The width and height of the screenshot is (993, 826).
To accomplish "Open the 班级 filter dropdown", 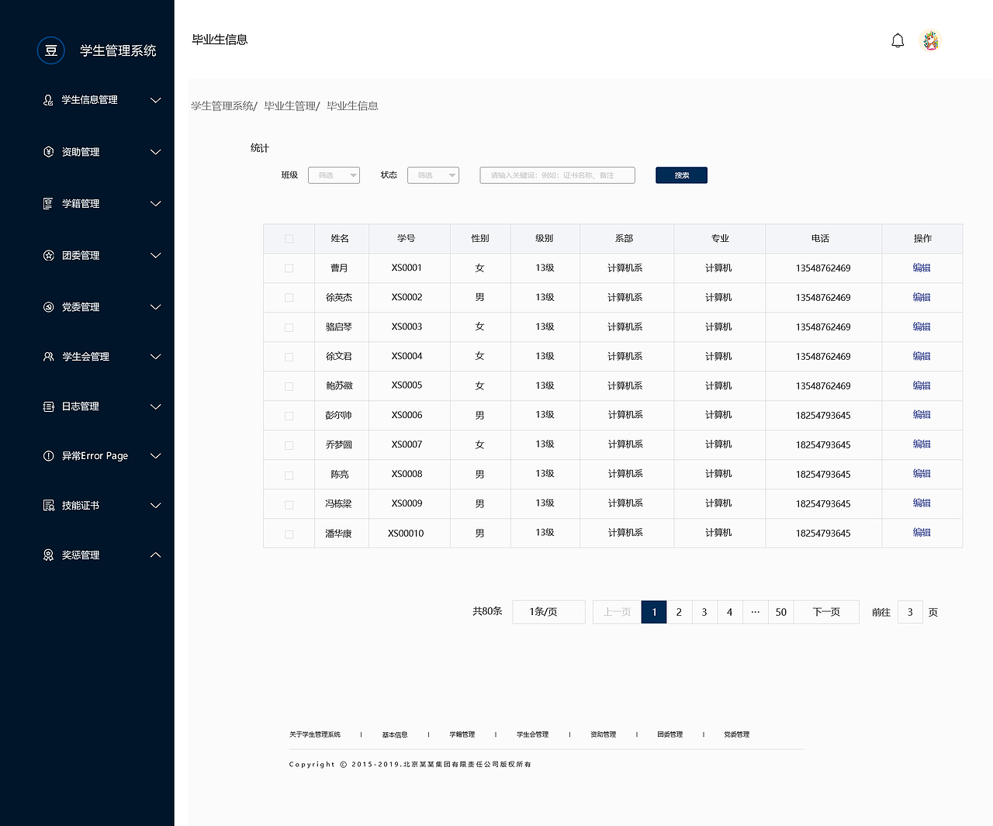I will coord(334,175).
